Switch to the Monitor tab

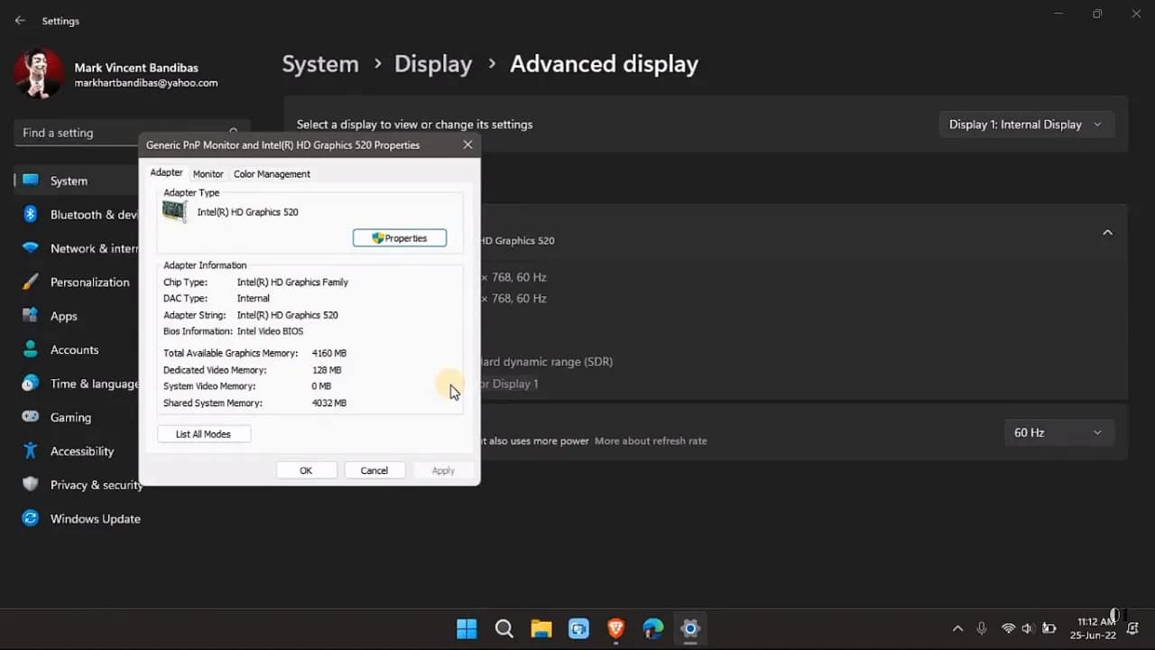[208, 173]
